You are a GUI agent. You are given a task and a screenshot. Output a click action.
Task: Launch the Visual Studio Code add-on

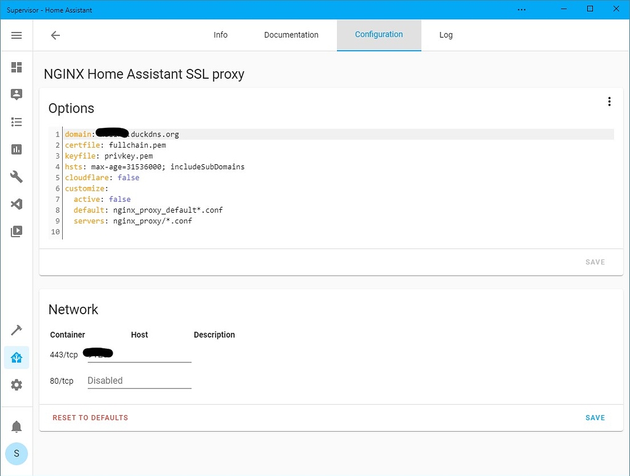16,204
